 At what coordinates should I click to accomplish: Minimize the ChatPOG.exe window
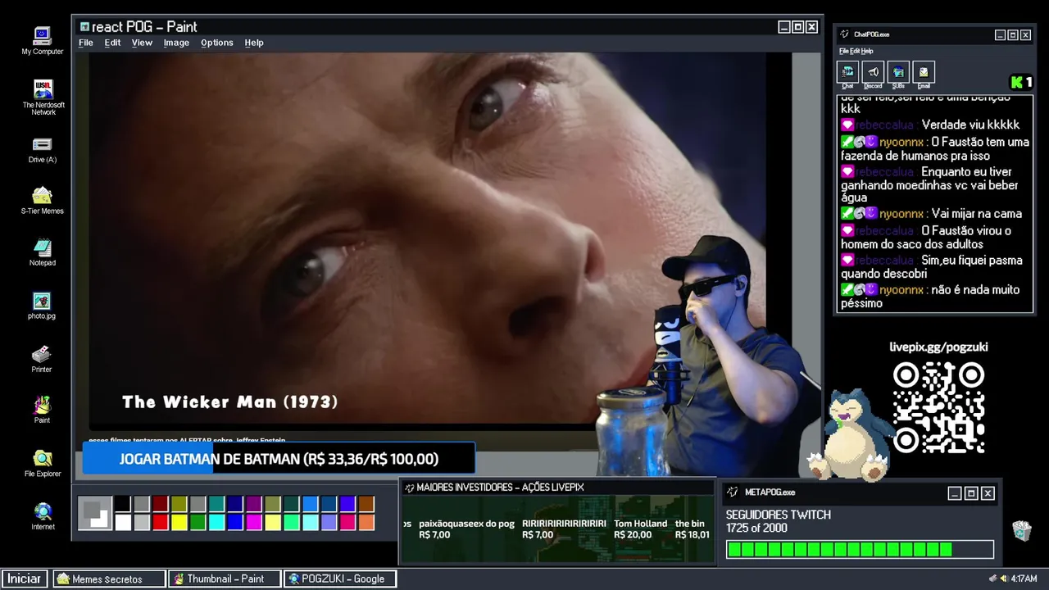pos(1000,35)
